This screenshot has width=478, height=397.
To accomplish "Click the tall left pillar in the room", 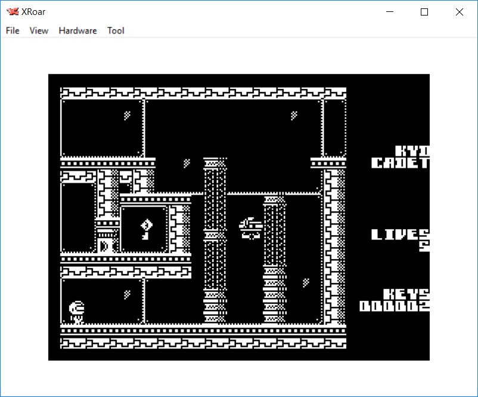I will point(215,239).
